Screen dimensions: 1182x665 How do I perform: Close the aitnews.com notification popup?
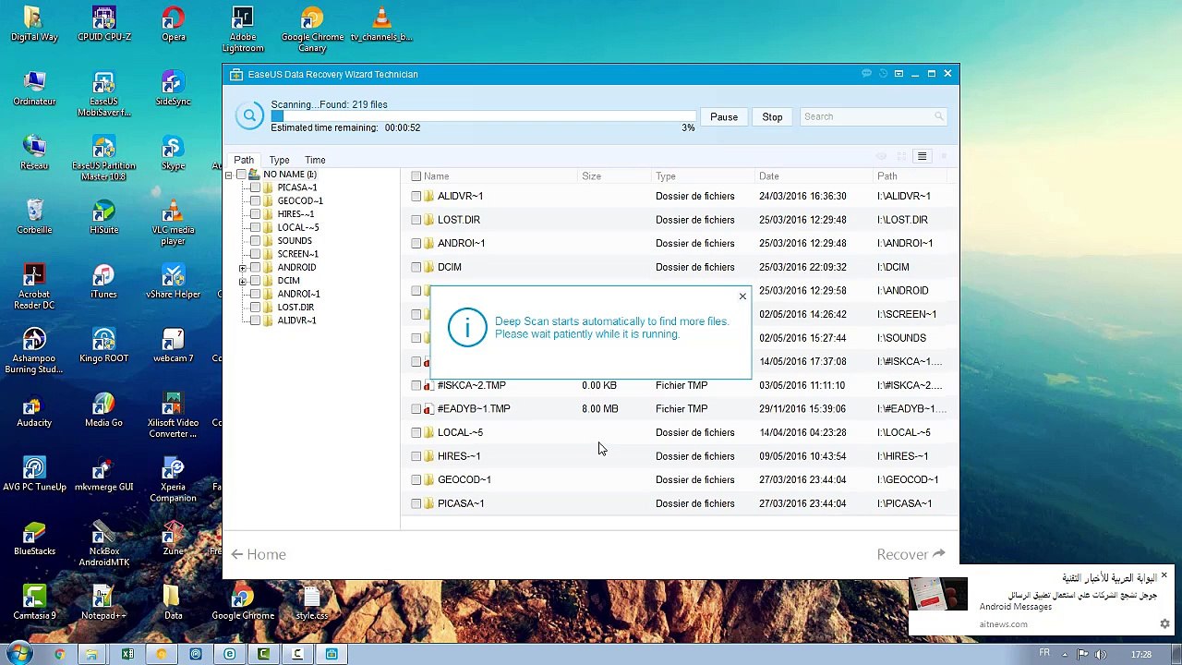(x=1164, y=576)
